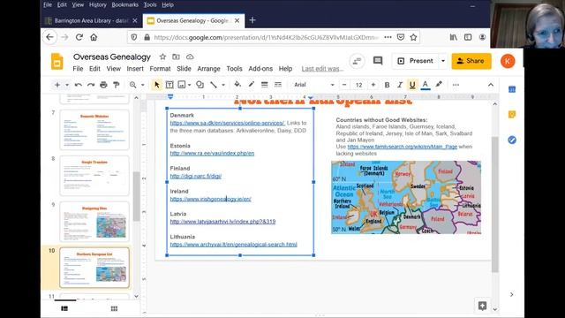Click the shape tool icon

(x=200, y=85)
